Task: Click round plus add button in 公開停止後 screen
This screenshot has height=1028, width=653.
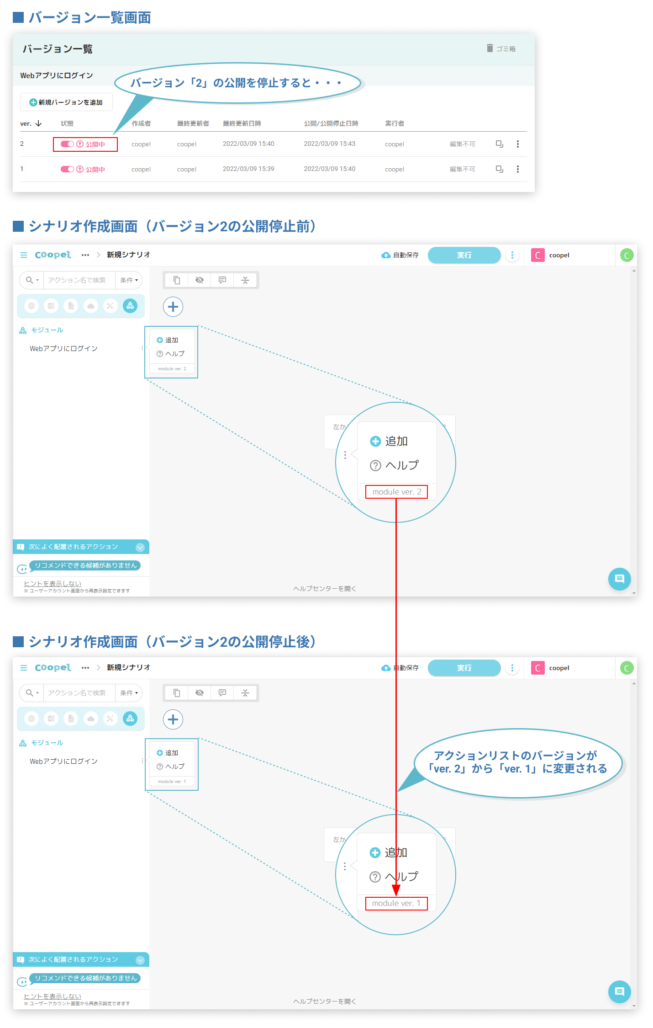Action: tap(173, 719)
